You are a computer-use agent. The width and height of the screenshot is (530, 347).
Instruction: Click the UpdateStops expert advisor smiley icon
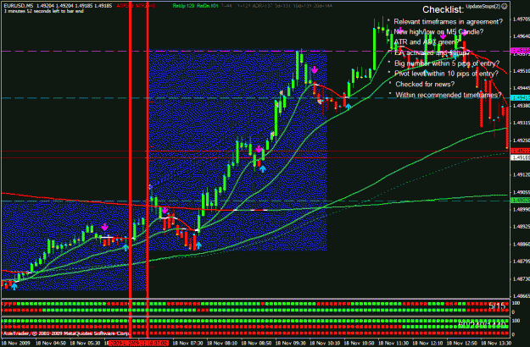(x=505, y=7)
